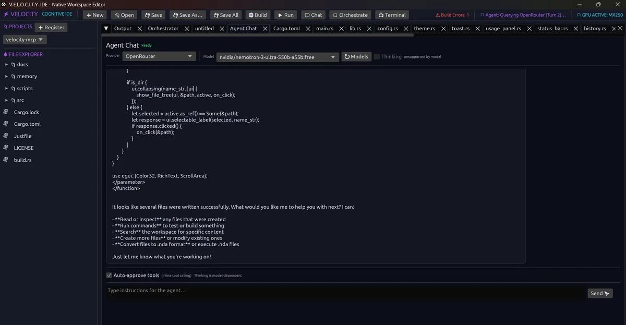Screen dimensions: 626x325
Task: Click the Save All toolbar button
Action: pyautogui.click(x=225, y=15)
